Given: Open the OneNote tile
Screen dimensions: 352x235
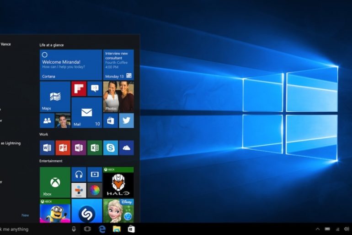Looking at the screenshot, I should (79, 148).
